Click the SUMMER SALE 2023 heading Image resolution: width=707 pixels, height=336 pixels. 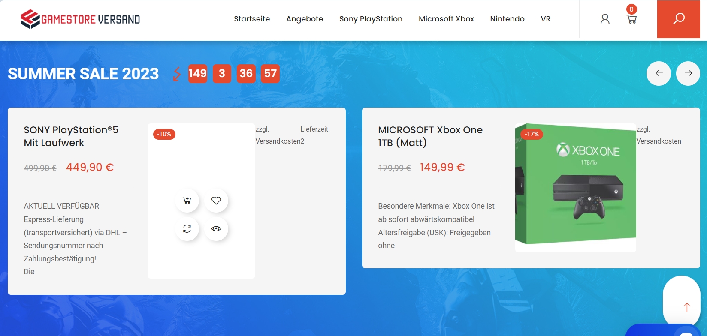[x=83, y=74]
